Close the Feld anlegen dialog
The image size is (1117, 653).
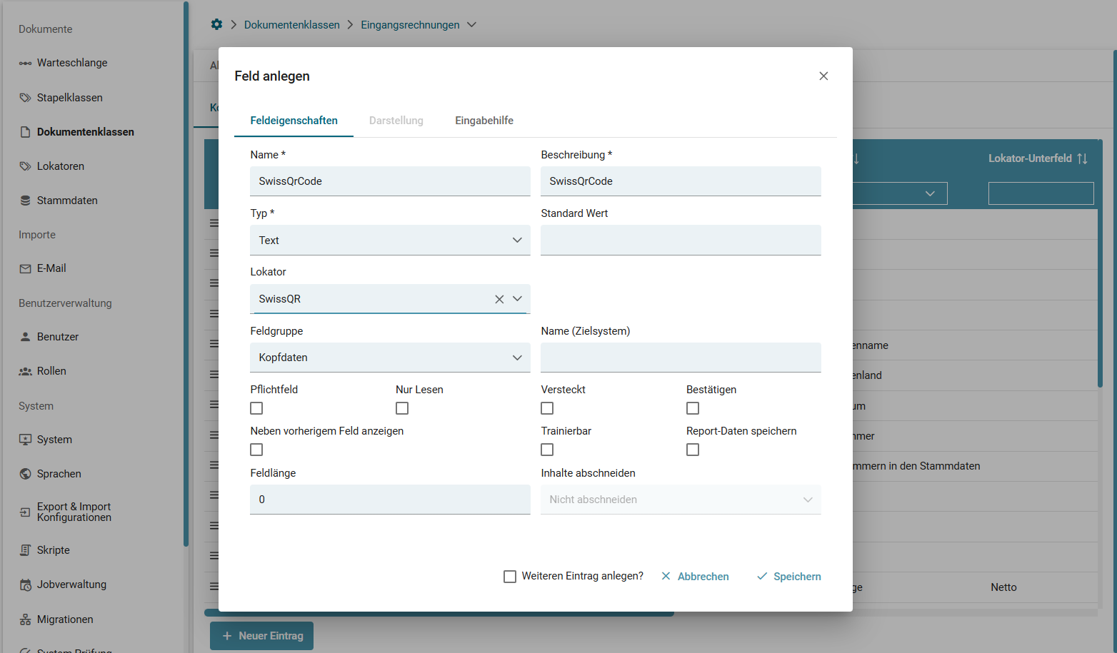coord(823,76)
